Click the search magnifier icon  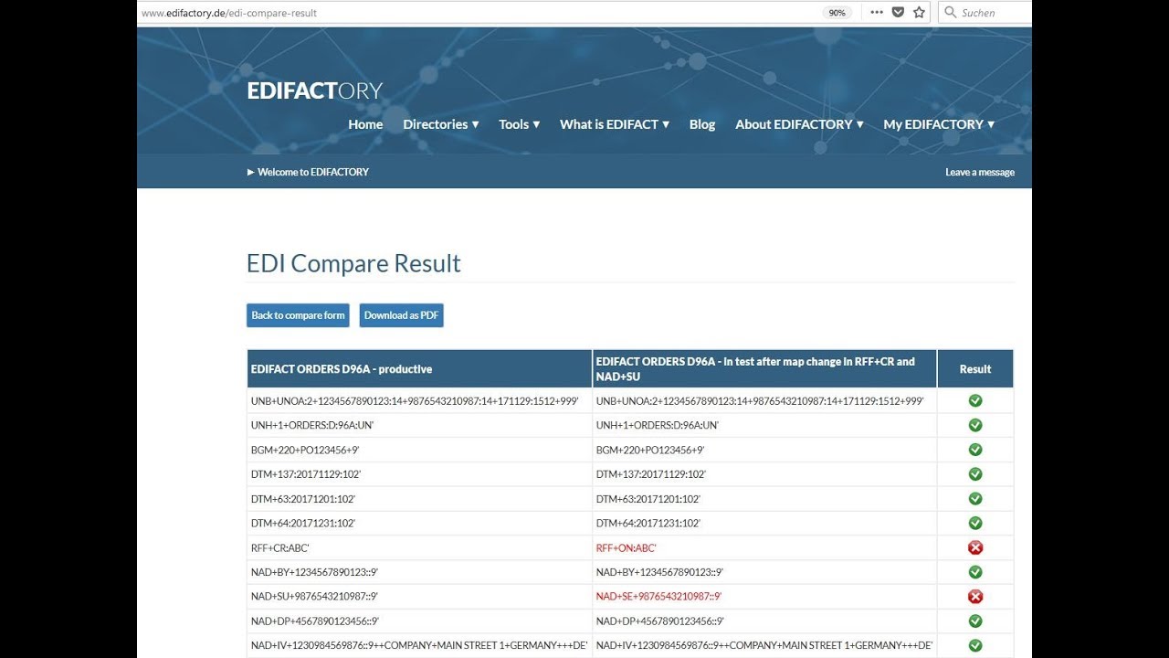tap(951, 13)
